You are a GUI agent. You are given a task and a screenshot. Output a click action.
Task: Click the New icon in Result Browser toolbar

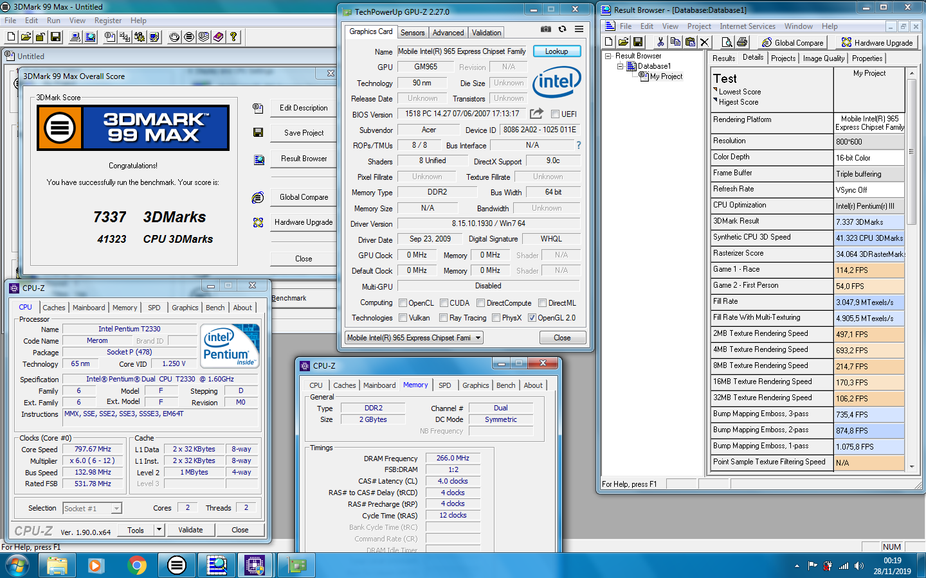[x=609, y=42]
